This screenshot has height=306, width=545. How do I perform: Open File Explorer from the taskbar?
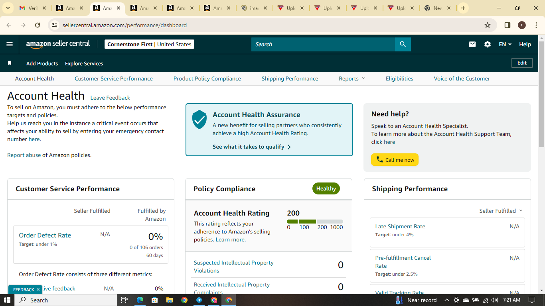pos(169,300)
